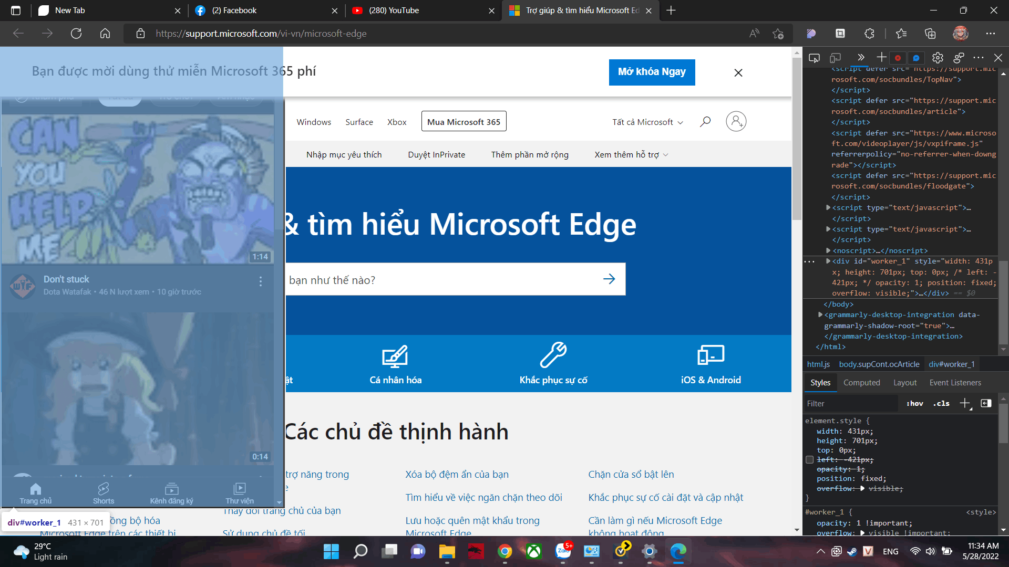Viewport: 1009px width, 567px height.
Task: Expand Xem thêm hỗ trợ menu
Action: click(x=631, y=154)
